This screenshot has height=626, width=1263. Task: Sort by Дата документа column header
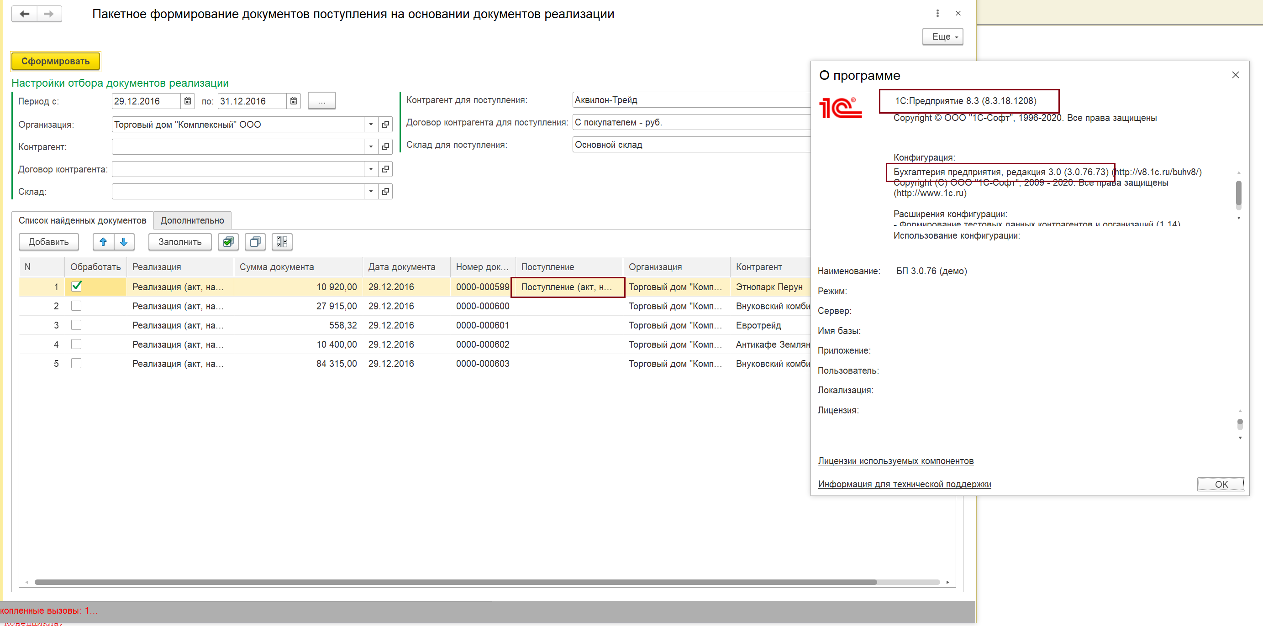pos(406,267)
